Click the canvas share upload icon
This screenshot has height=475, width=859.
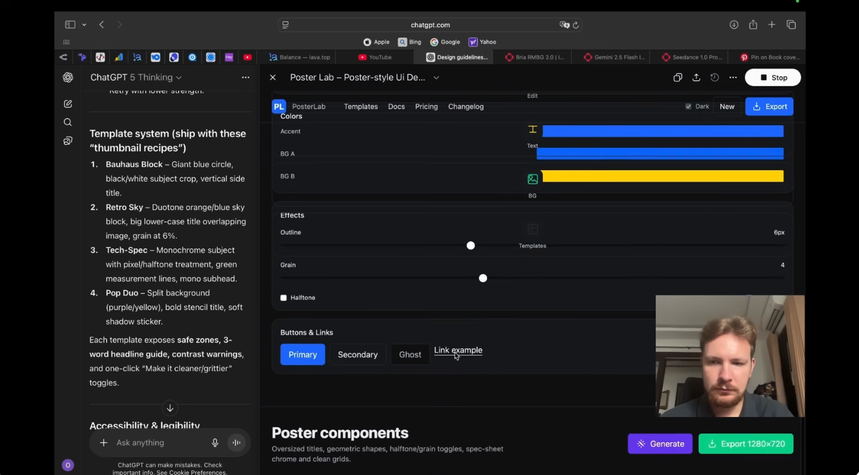pyautogui.click(x=696, y=77)
